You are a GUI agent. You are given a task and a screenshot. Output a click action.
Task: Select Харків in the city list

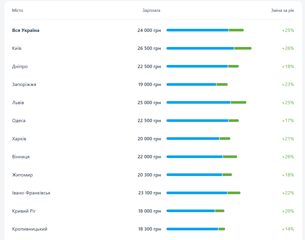click(x=19, y=139)
